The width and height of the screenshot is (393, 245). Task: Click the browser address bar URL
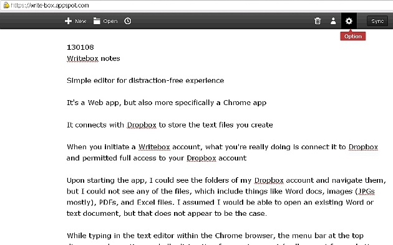50,5
